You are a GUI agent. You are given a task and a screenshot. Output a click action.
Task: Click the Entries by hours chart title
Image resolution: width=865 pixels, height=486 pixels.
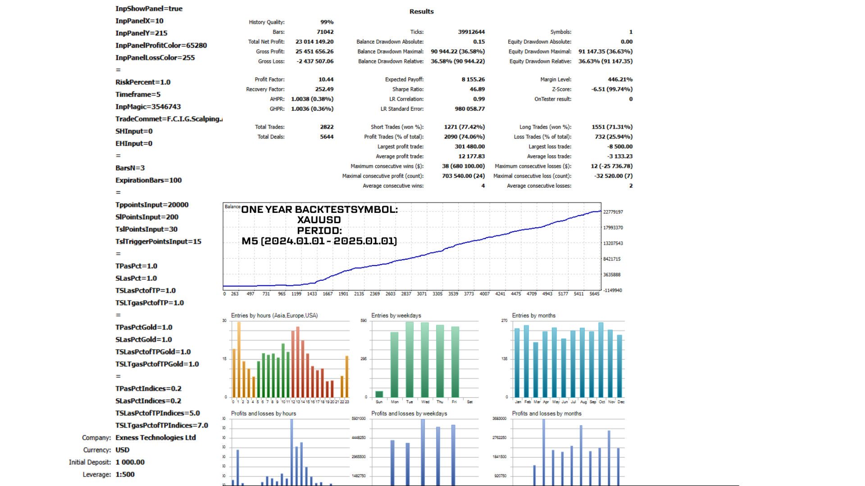click(274, 315)
